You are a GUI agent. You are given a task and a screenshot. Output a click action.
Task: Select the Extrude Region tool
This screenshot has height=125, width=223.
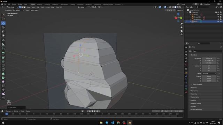3,53
